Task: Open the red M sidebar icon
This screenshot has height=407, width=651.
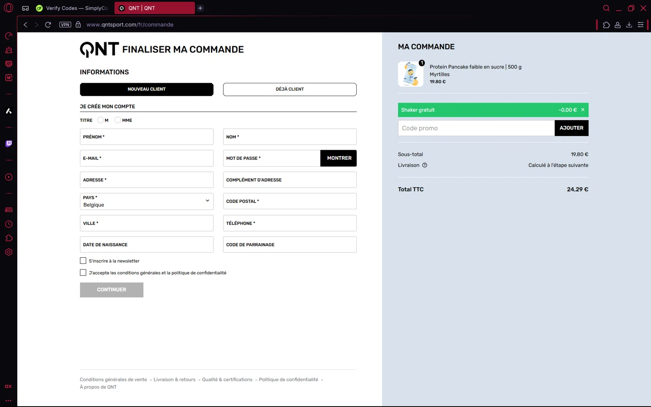Action: 9,78
